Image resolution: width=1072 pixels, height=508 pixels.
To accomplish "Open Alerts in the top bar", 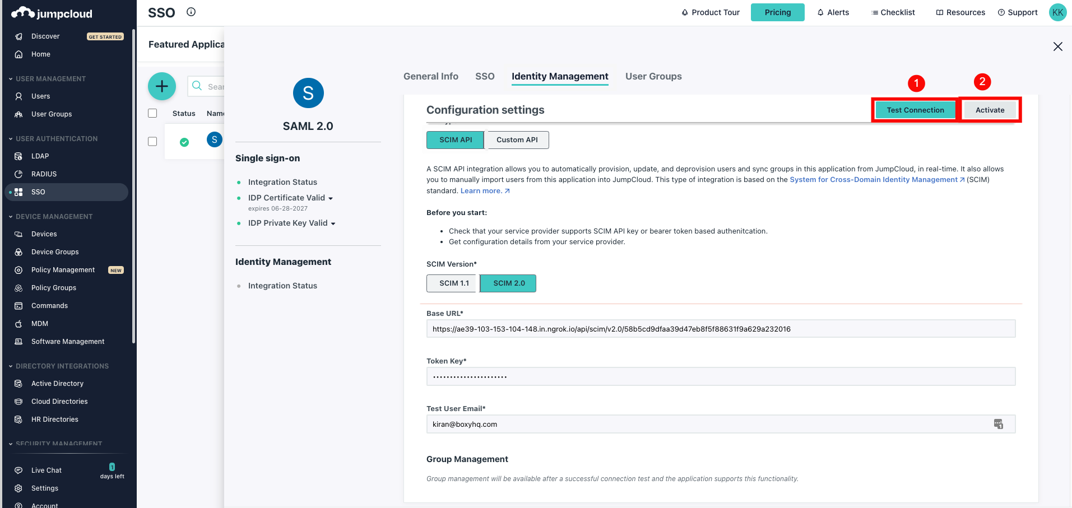I will tap(833, 12).
